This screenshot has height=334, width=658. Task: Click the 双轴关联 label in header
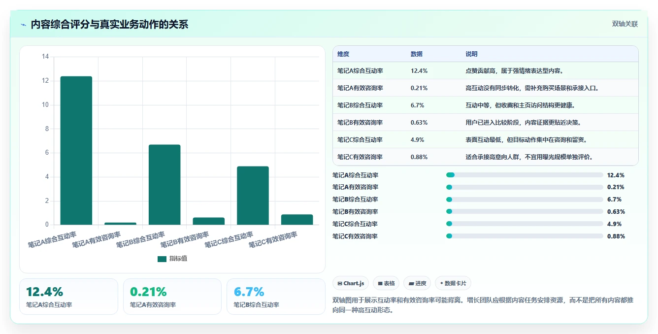625,24
